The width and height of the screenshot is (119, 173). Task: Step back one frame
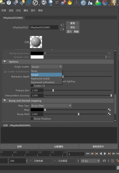pyautogui.click(x=92, y=154)
